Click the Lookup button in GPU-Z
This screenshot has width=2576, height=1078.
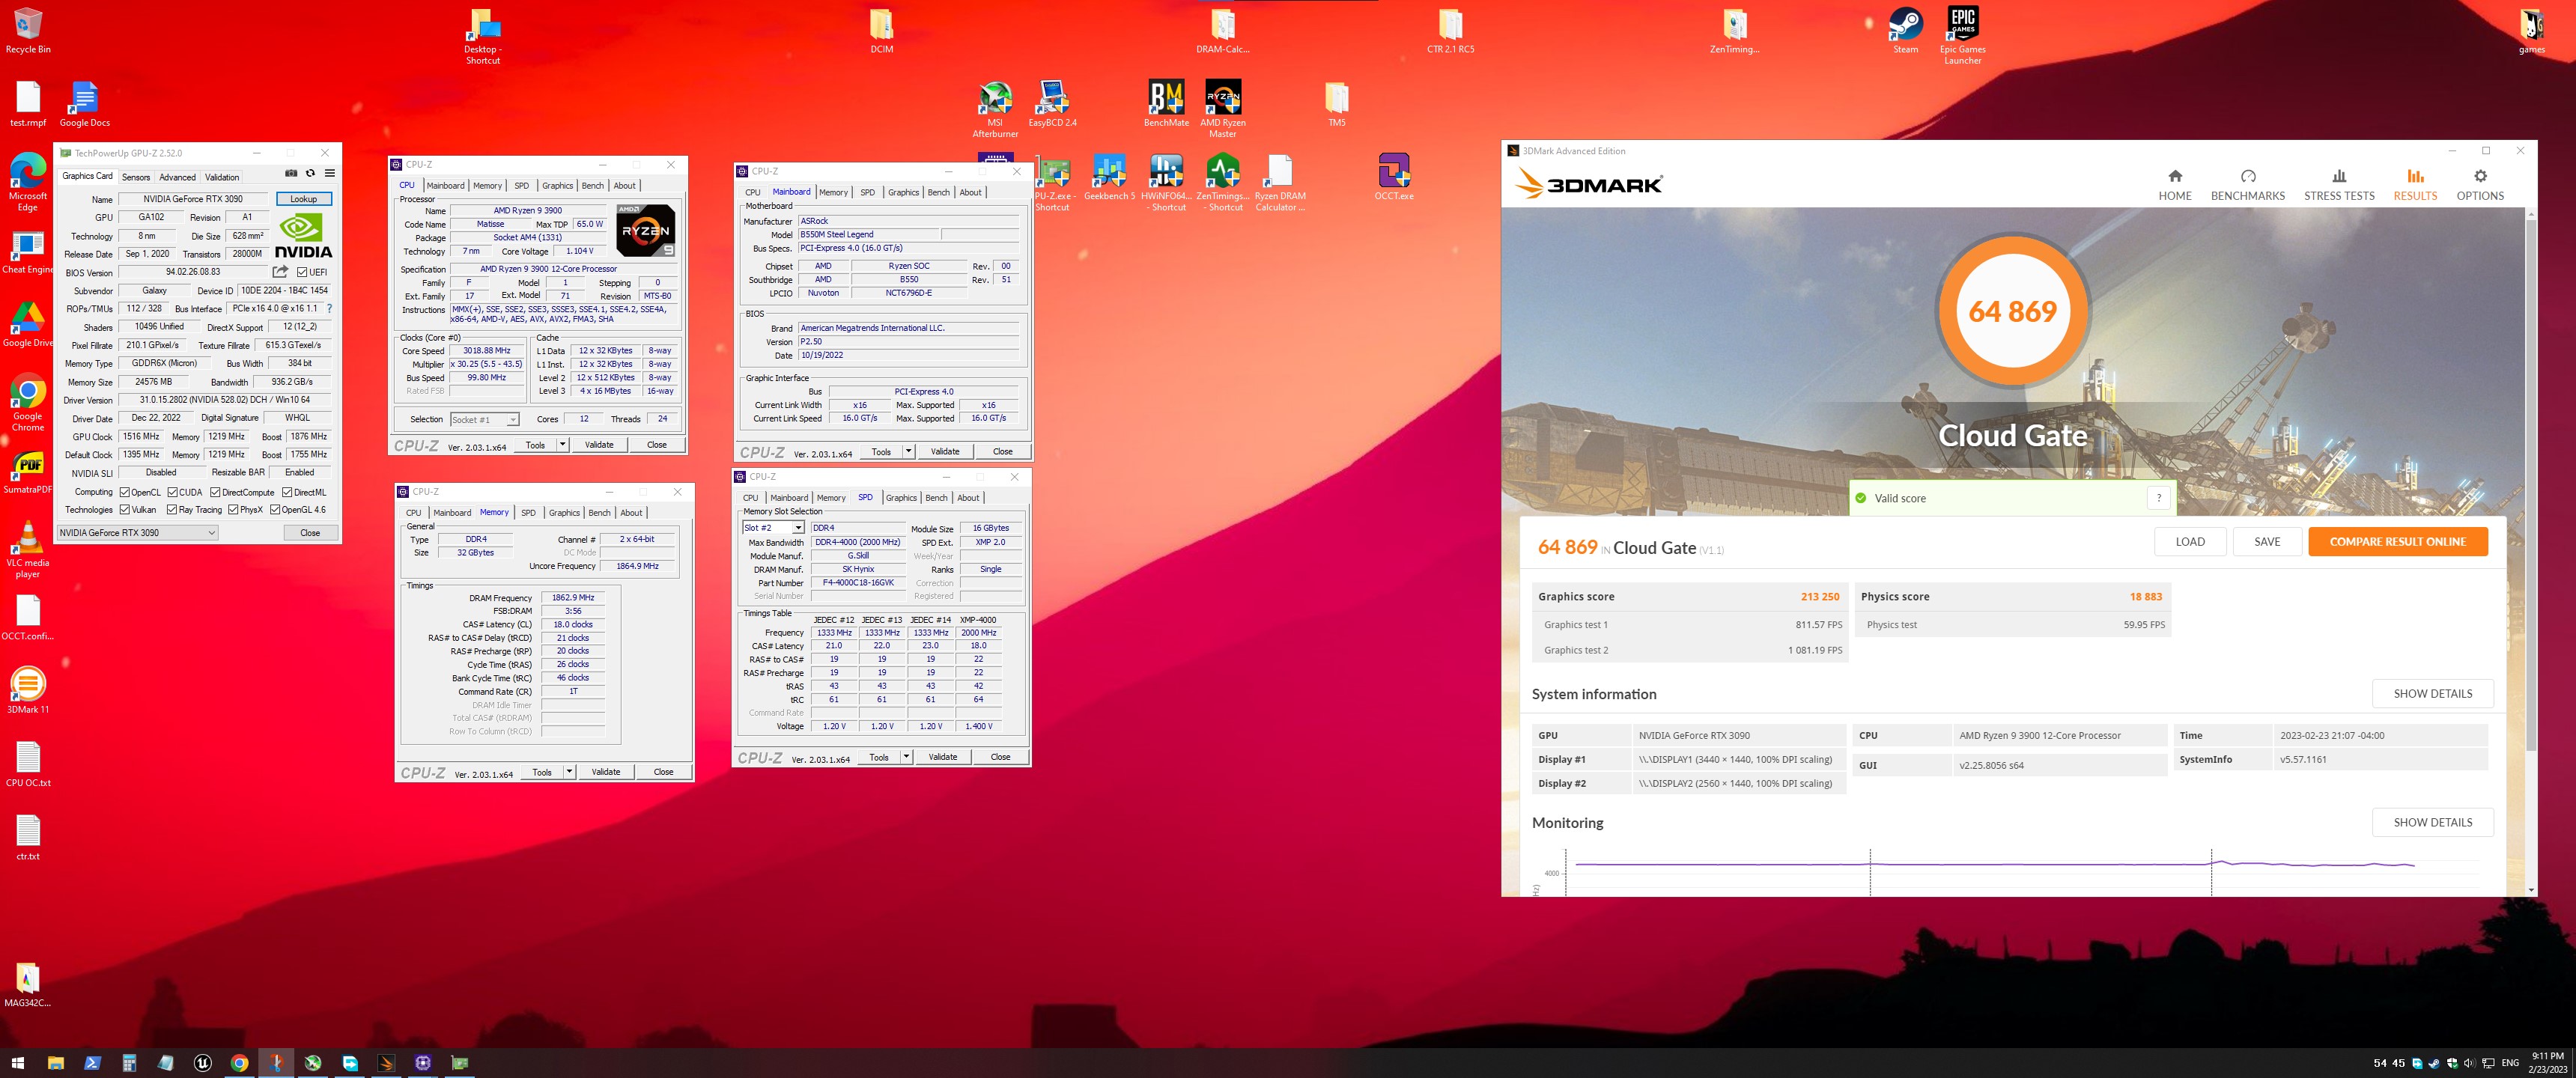(x=304, y=199)
